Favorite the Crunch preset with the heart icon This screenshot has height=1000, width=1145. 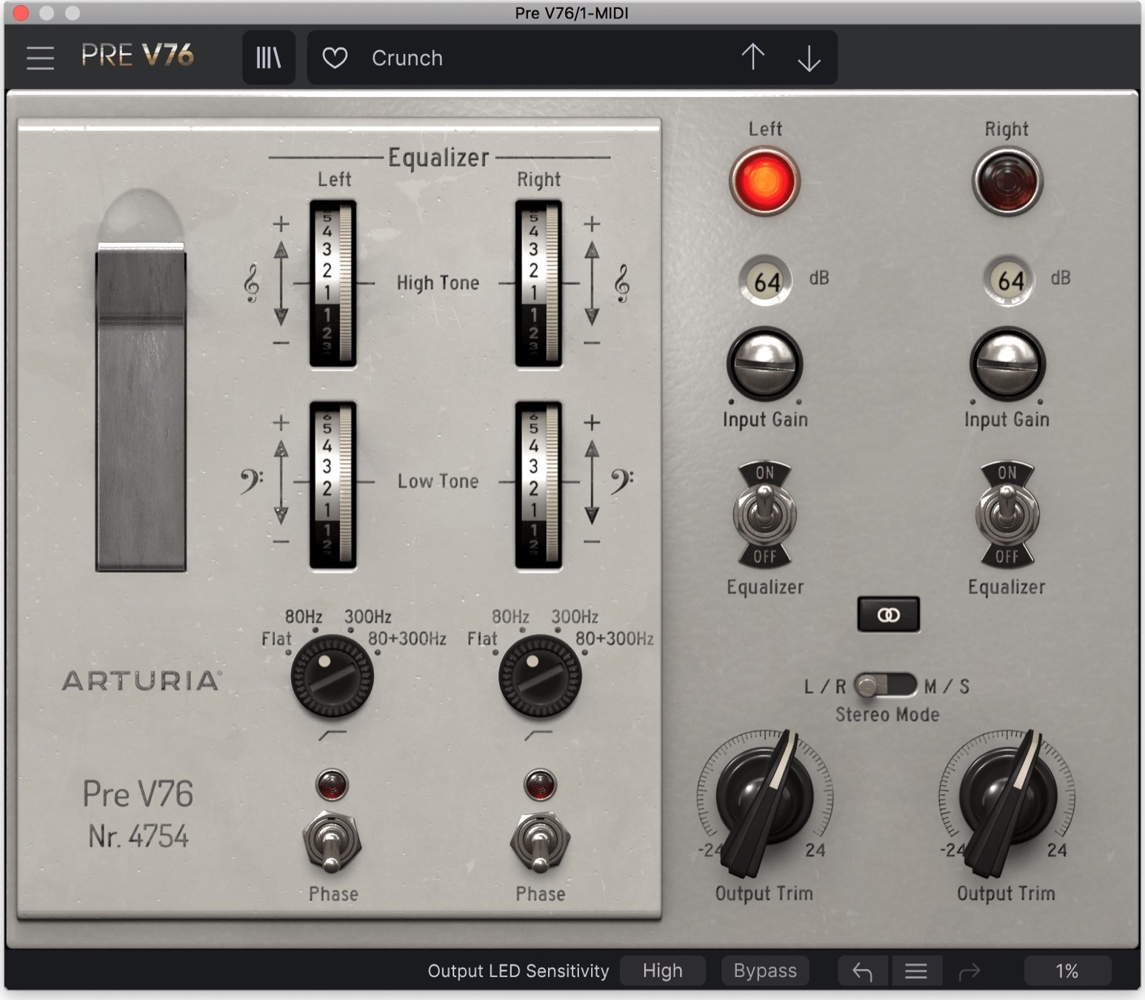(x=335, y=58)
